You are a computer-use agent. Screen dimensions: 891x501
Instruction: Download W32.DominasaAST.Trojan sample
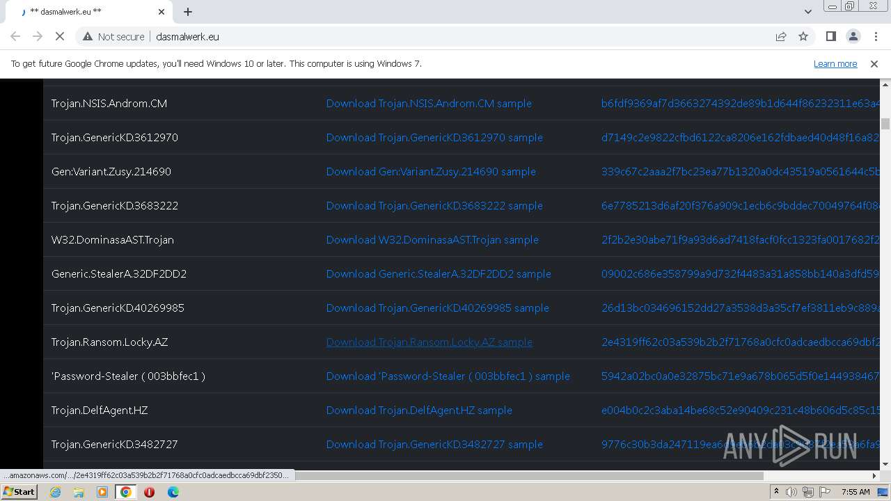click(432, 239)
